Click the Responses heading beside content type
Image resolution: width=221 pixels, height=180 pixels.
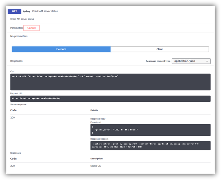pos(16,61)
